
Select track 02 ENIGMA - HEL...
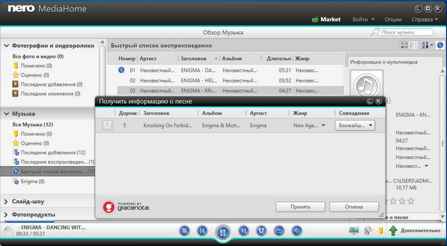tap(230, 81)
